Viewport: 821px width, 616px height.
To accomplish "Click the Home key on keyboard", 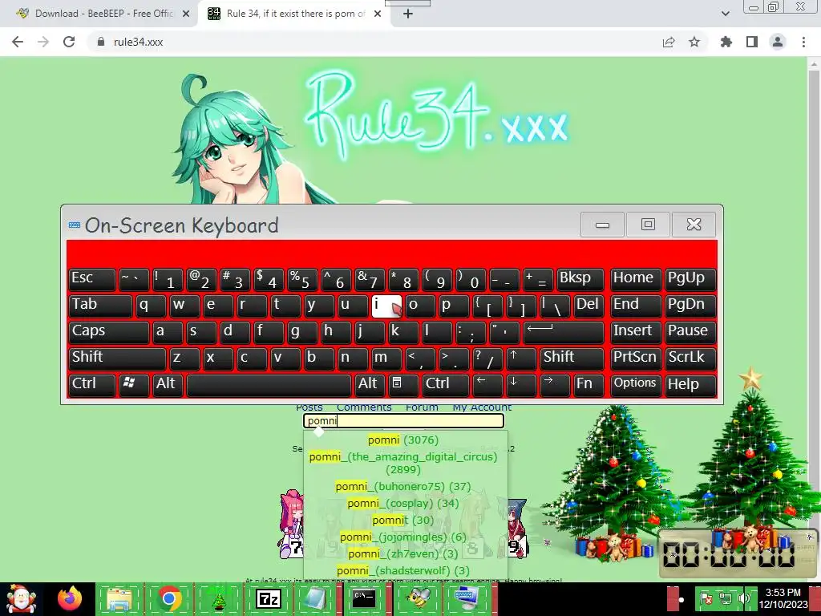I will point(636,279).
